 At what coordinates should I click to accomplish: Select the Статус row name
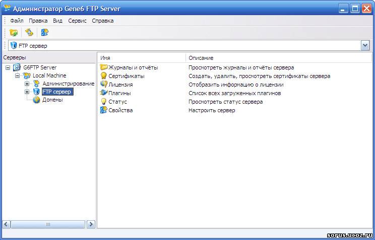pos(117,102)
